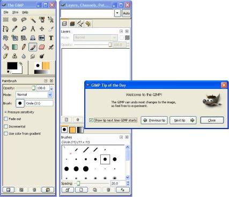Expand Pressure sensitivity options
The height and width of the screenshot is (197, 229).
click(x=5, y=112)
